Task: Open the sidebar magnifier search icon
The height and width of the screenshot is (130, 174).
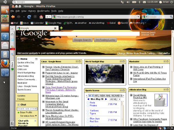Action: coord(12,54)
